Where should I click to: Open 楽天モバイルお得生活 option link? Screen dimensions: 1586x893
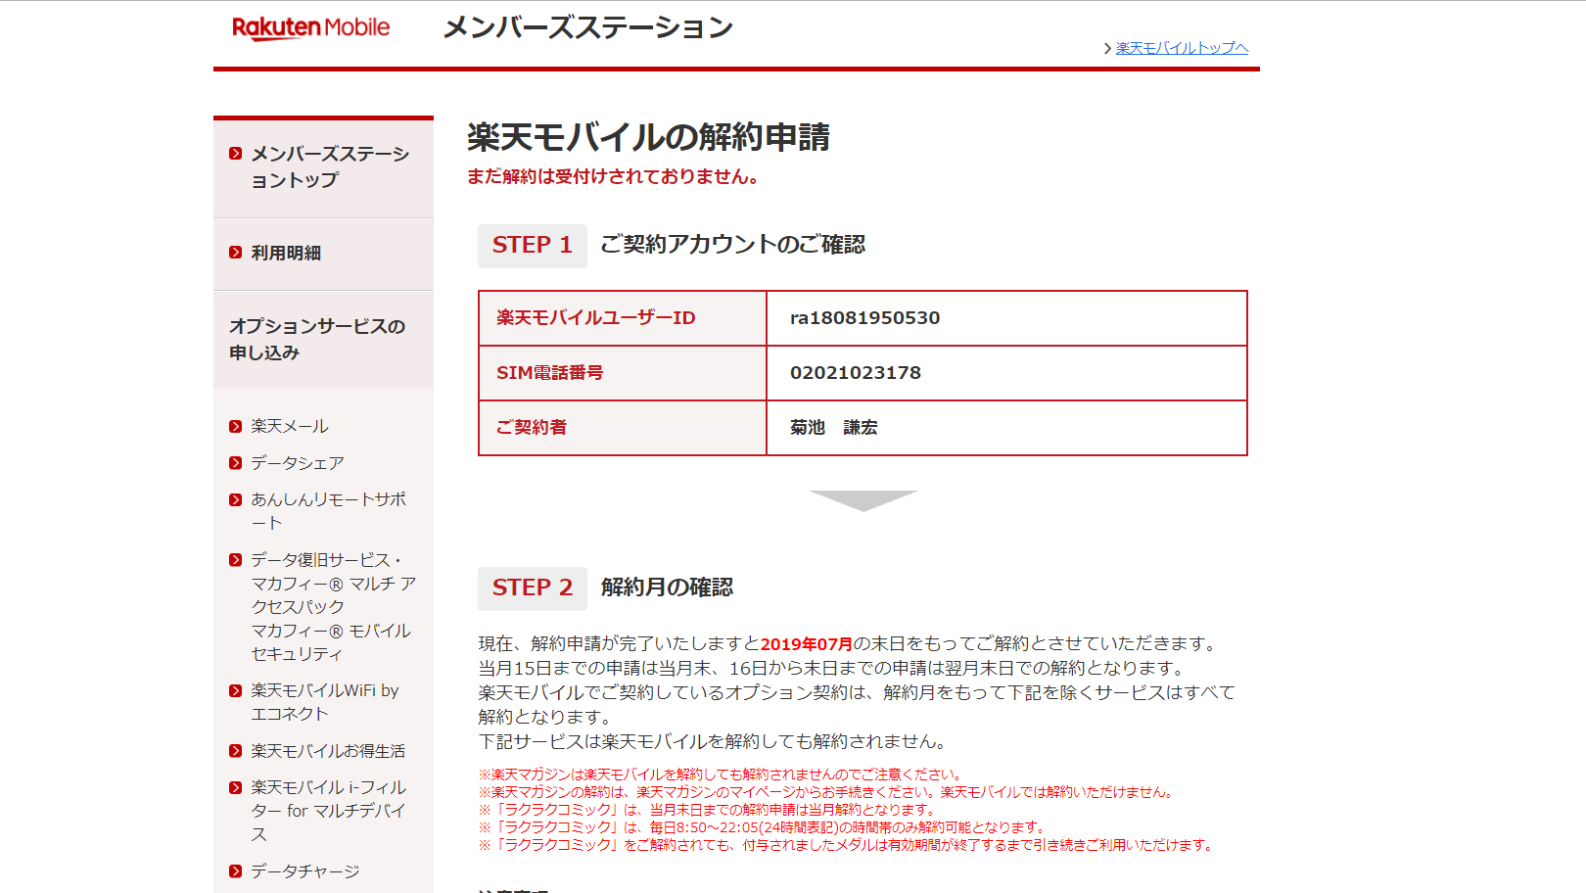(x=328, y=751)
